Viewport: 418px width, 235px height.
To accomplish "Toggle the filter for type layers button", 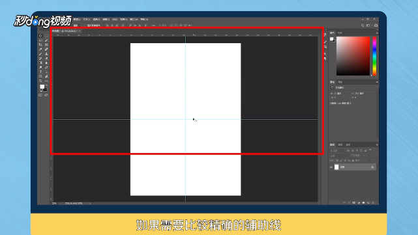I will pyautogui.click(x=357, y=150).
